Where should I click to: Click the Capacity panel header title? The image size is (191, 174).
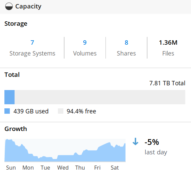[x=28, y=6]
